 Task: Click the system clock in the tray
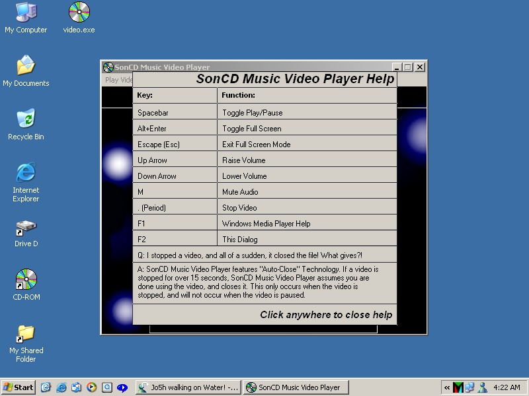[507, 387]
